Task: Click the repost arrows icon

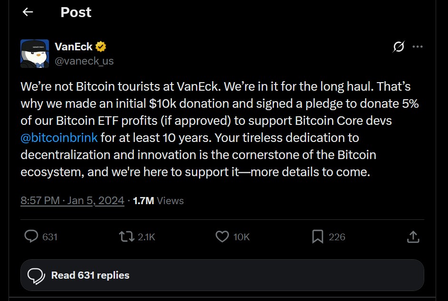Action: 126,236
